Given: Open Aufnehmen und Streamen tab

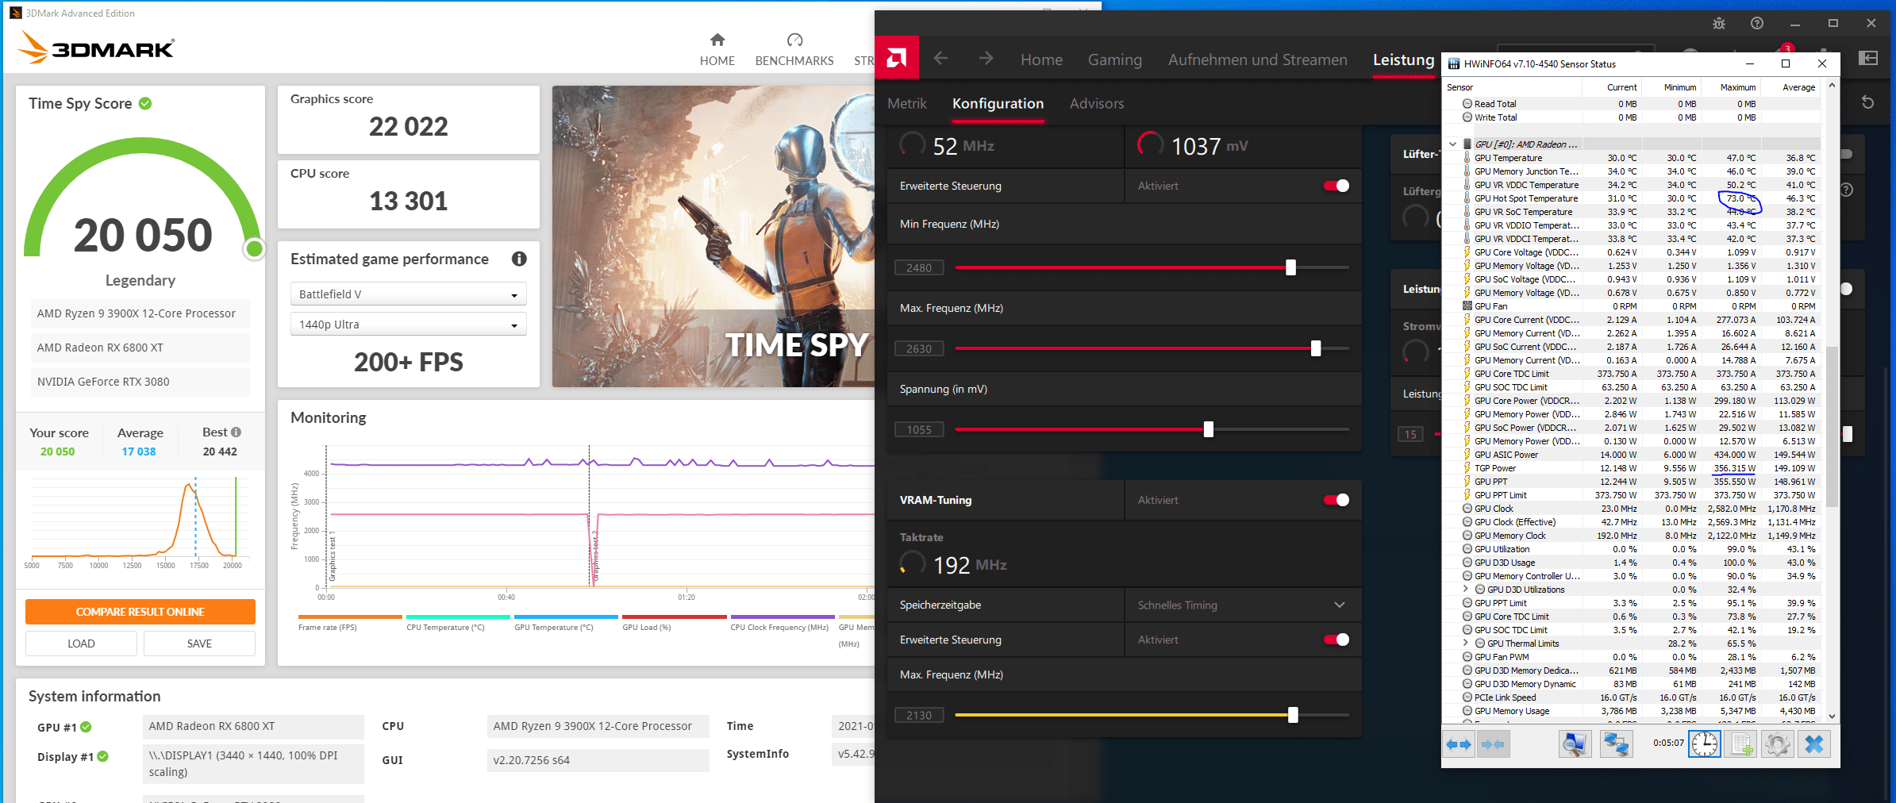Looking at the screenshot, I should point(1257,60).
